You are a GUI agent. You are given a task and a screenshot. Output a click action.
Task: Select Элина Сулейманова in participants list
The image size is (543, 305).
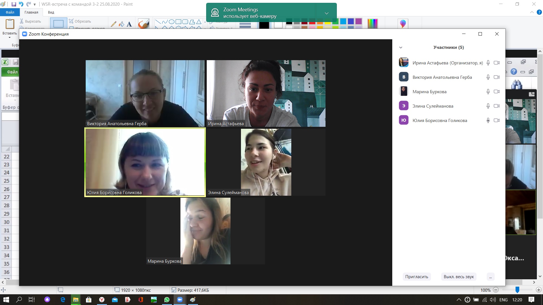[449, 106]
